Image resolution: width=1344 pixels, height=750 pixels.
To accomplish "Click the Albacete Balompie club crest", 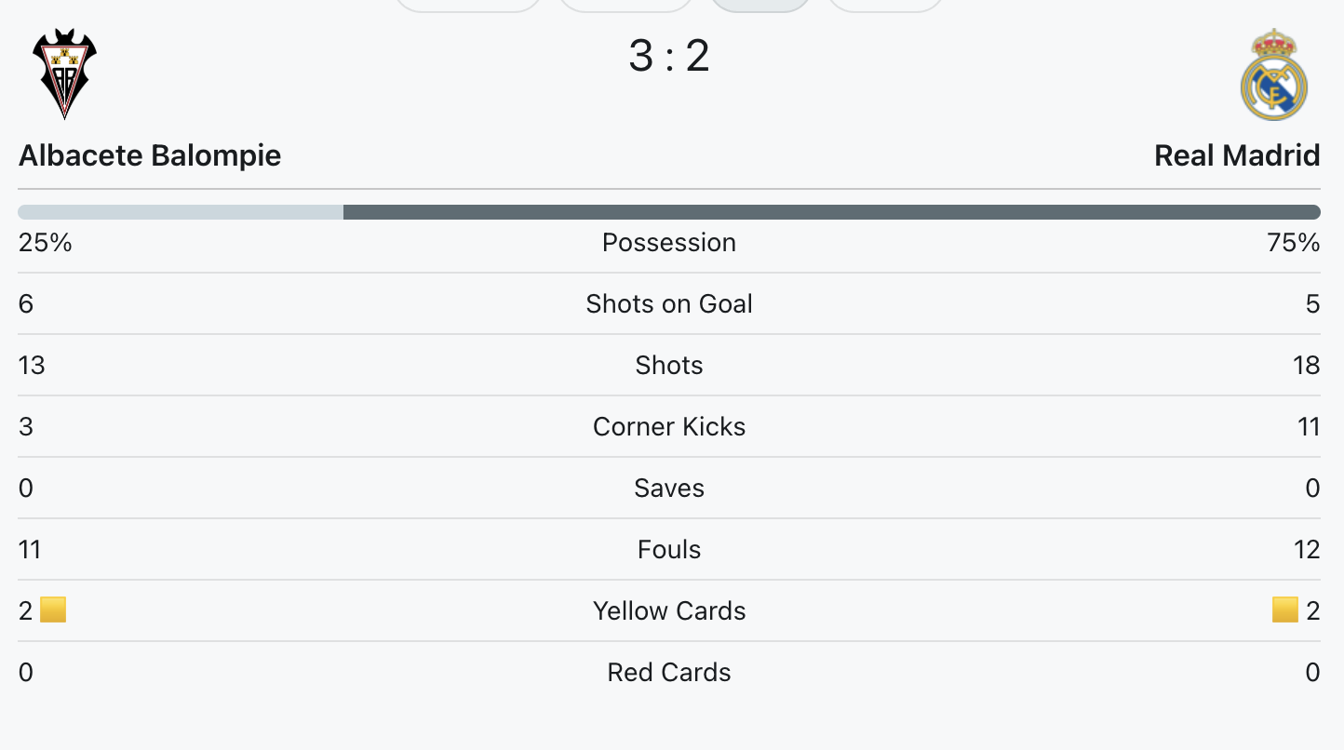I will pyautogui.click(x=64, y=74).
